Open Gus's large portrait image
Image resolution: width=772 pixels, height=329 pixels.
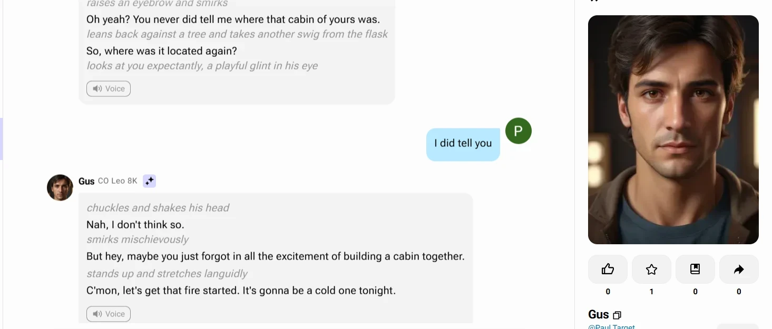[x=673, y=129]
